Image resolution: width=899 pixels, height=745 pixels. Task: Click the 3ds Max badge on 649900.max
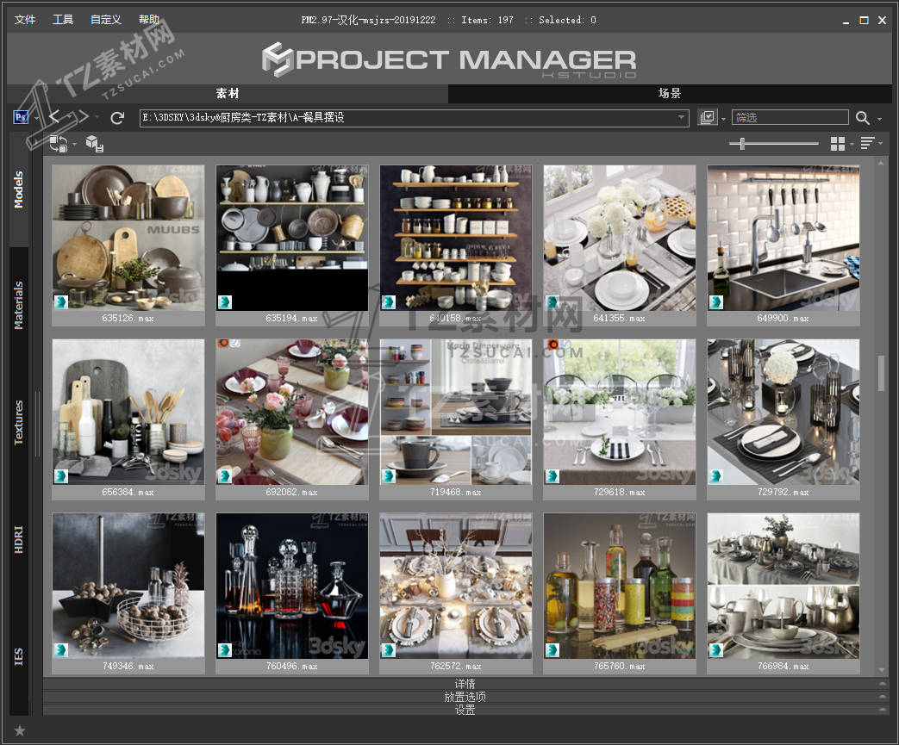pyautogui.click(x=716, y=302)
